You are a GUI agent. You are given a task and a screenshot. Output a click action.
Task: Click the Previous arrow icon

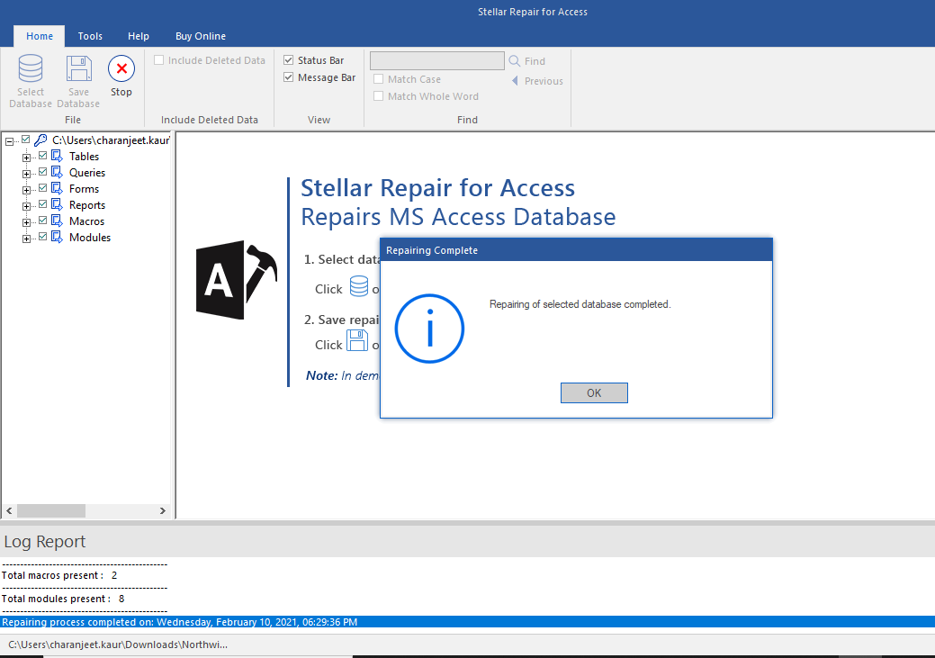point(516,80)
